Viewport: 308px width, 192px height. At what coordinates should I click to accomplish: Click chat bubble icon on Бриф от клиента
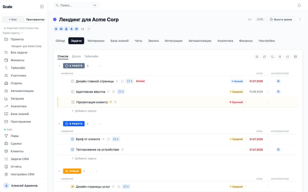(109, 139)
